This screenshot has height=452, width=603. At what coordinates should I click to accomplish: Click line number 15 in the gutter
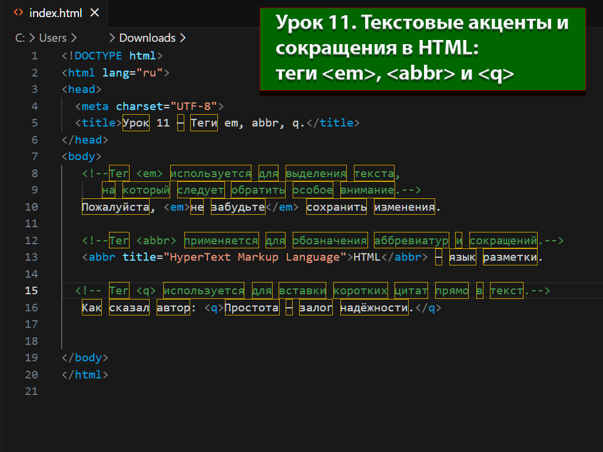coord(32,290)
